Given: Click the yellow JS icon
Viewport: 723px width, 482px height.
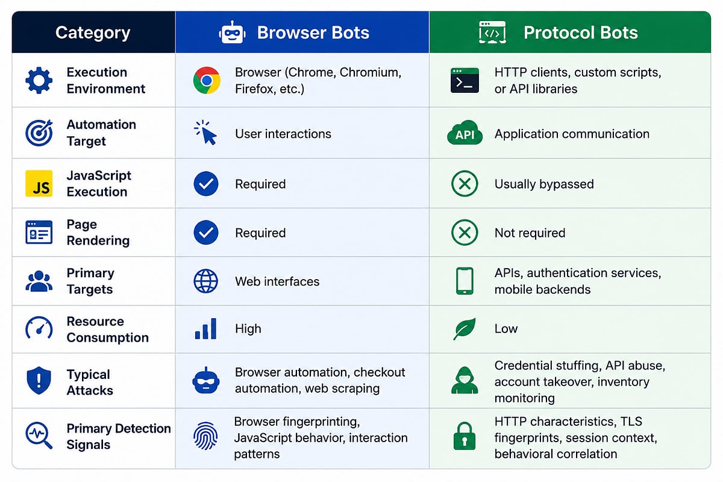Looking at the screenshot, I should (39, 184).
